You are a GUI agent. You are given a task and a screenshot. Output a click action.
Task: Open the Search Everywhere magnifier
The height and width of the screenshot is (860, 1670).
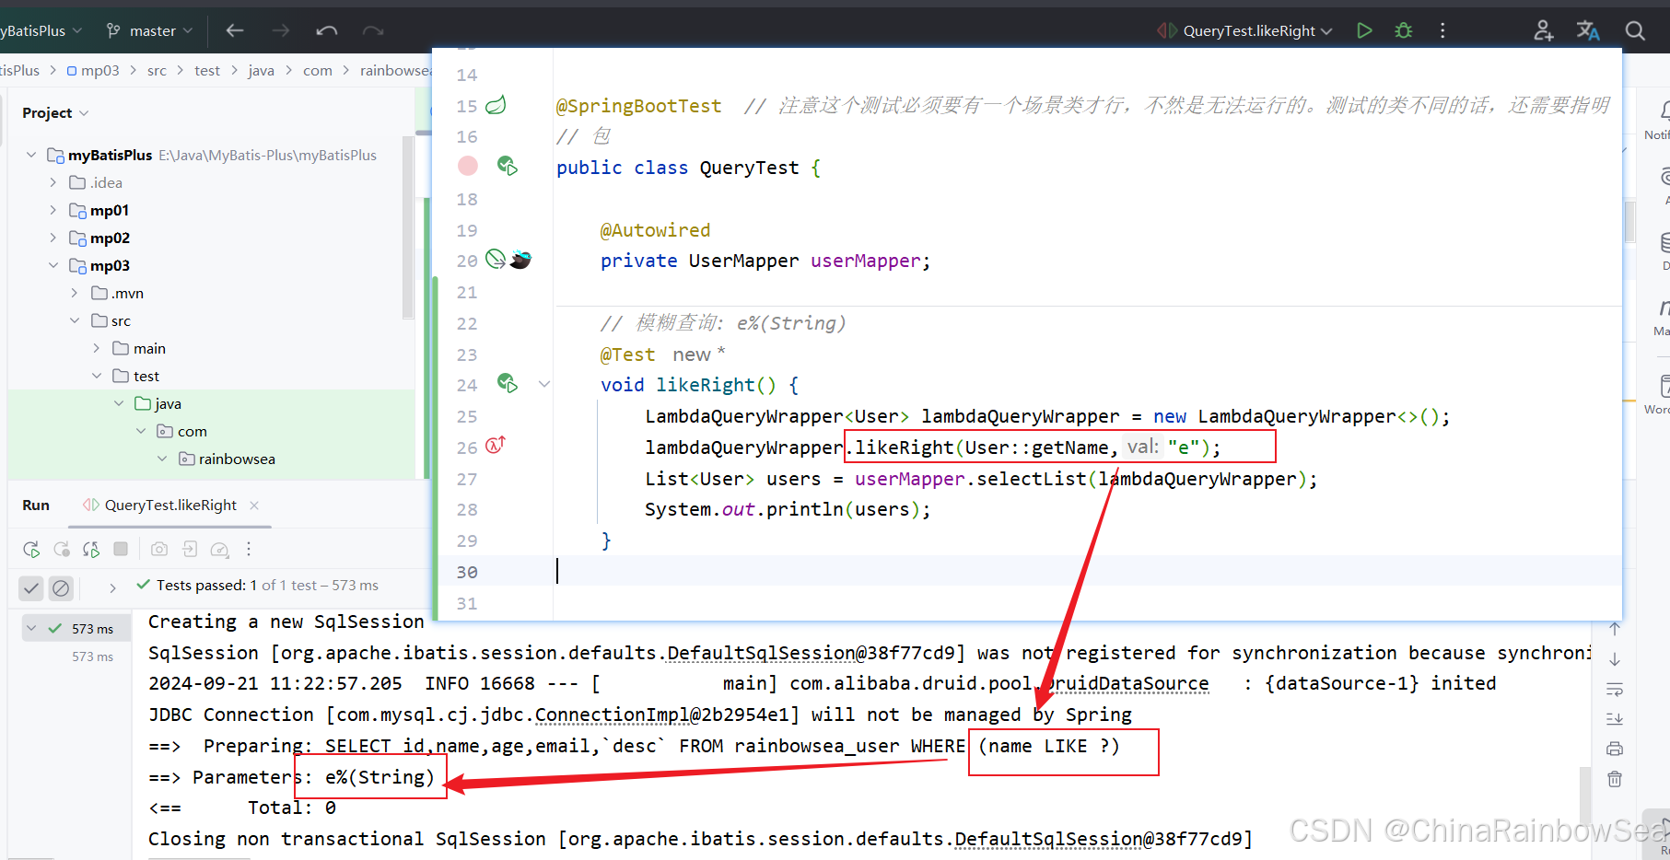coord(1635,30)
